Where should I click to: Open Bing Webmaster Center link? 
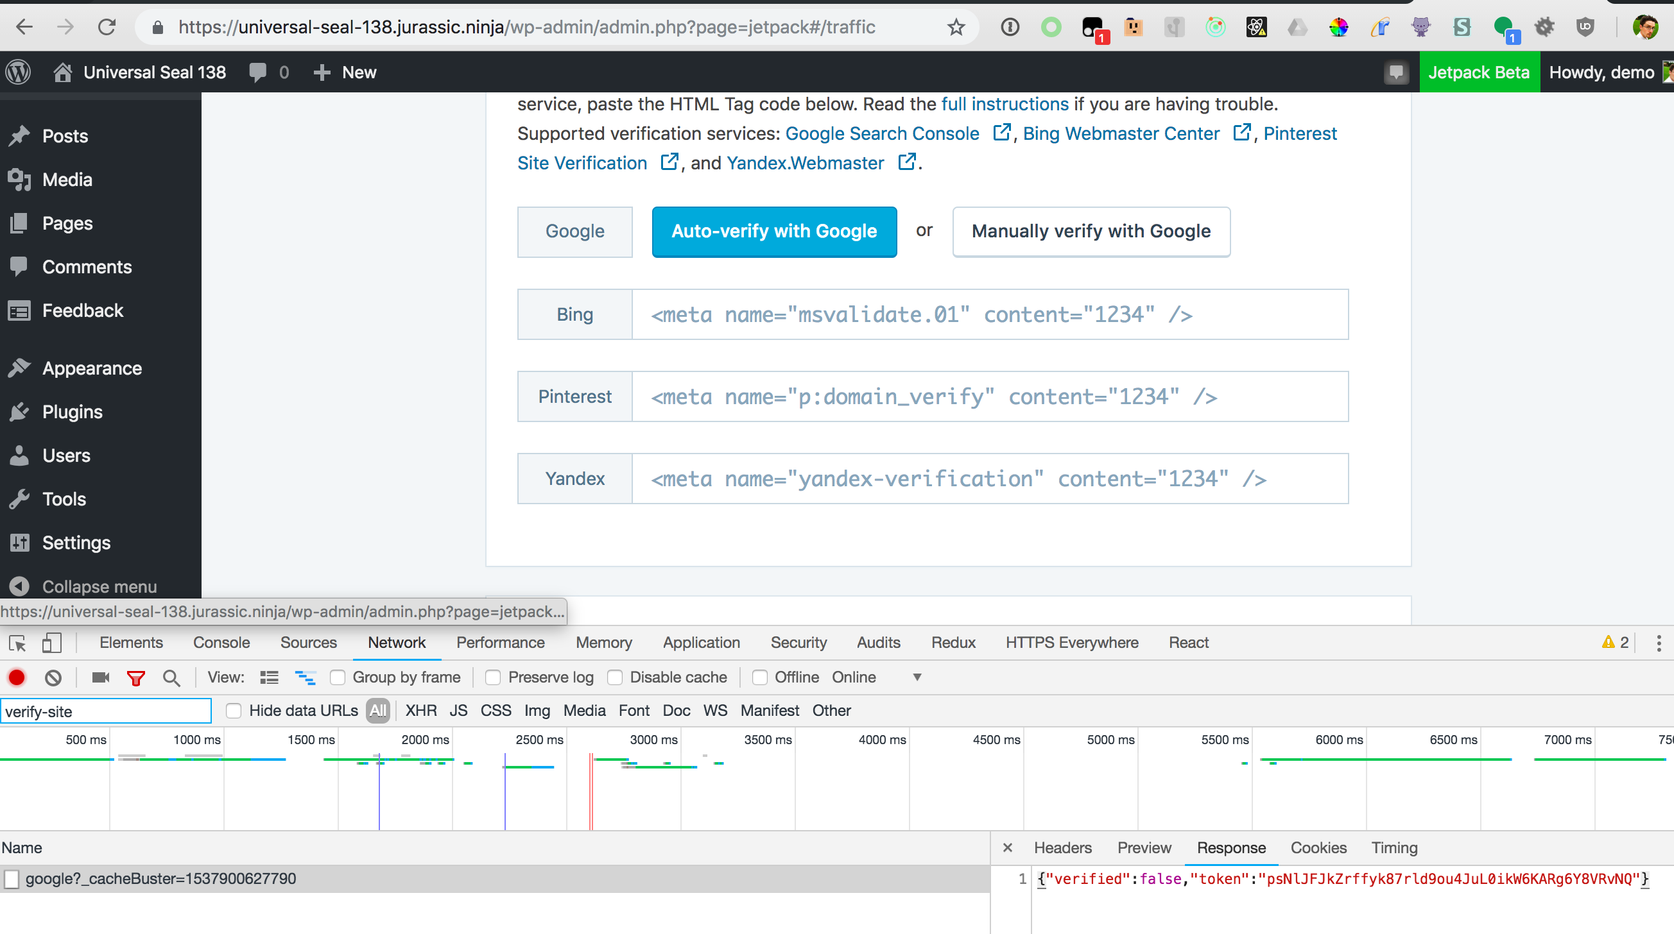point(1121,133)
